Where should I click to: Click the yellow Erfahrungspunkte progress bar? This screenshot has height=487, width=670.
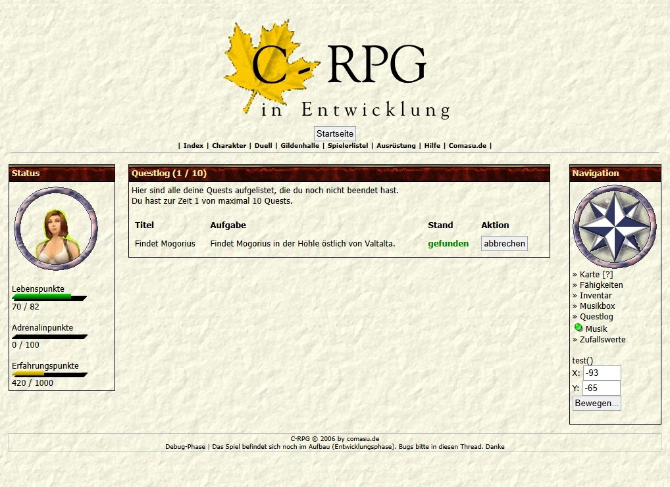(49, 375)
